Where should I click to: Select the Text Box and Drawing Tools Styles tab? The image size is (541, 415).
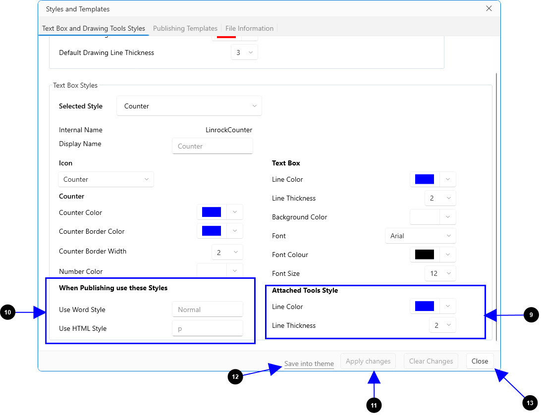(x=94, y=28)
